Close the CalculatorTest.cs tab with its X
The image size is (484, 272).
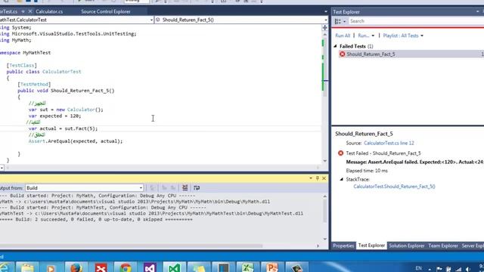[x=30, y=11]
